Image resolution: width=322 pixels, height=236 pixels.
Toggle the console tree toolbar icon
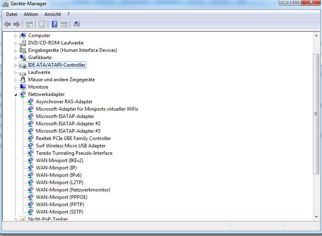(29, 24)
